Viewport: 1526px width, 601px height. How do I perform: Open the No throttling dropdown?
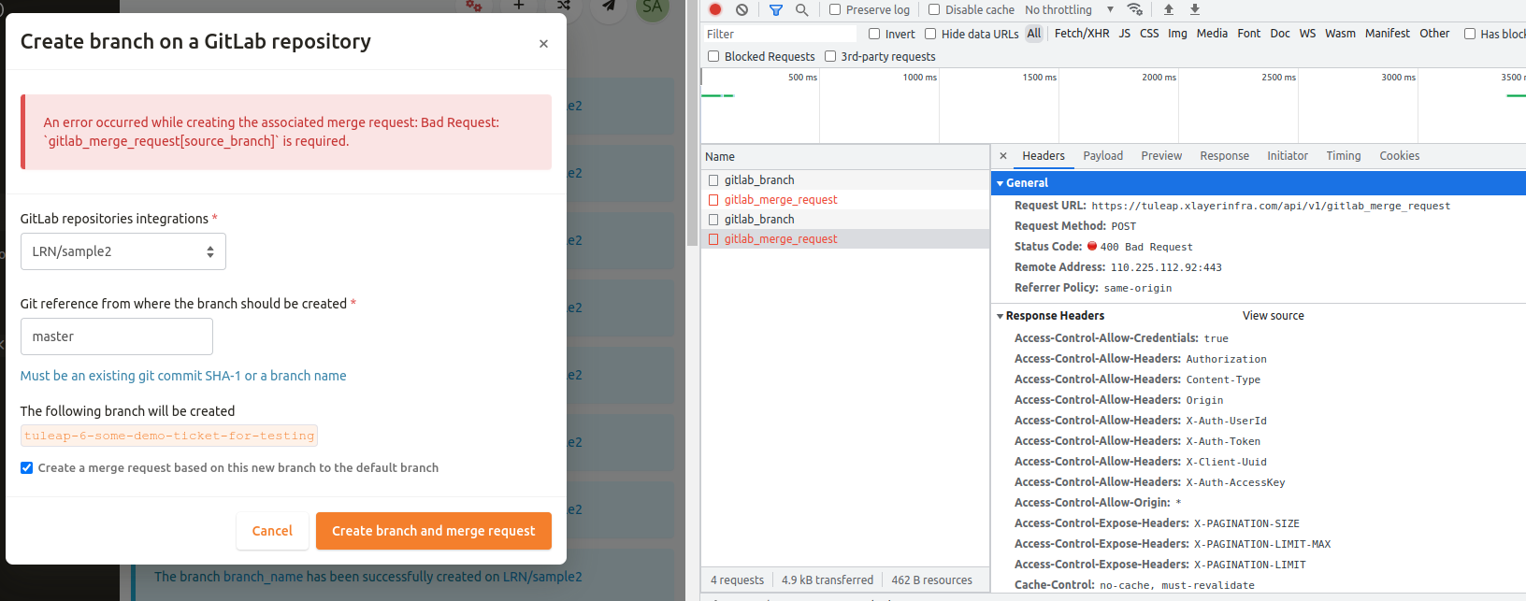[1069, 9]
